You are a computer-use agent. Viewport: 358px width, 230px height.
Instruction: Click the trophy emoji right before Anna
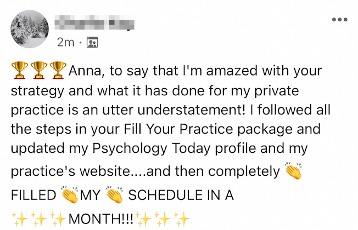point(57,71)
